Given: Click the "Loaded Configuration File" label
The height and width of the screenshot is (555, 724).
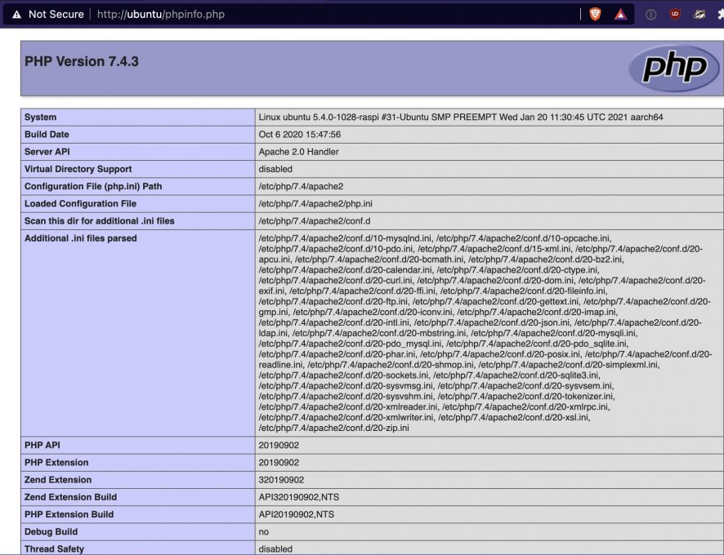Looking at the screenshot, I should [80, 203].
